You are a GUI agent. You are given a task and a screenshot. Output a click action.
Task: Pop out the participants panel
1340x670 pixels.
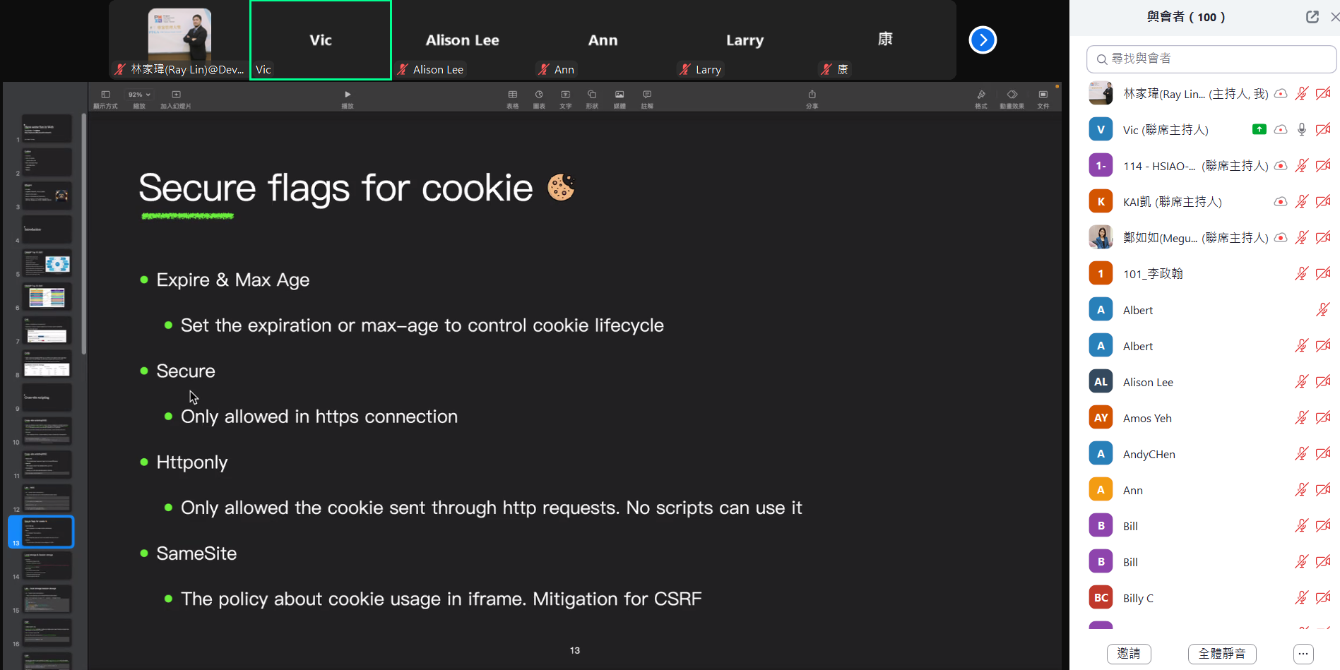pyautogui.click(x=1312, y=17)
